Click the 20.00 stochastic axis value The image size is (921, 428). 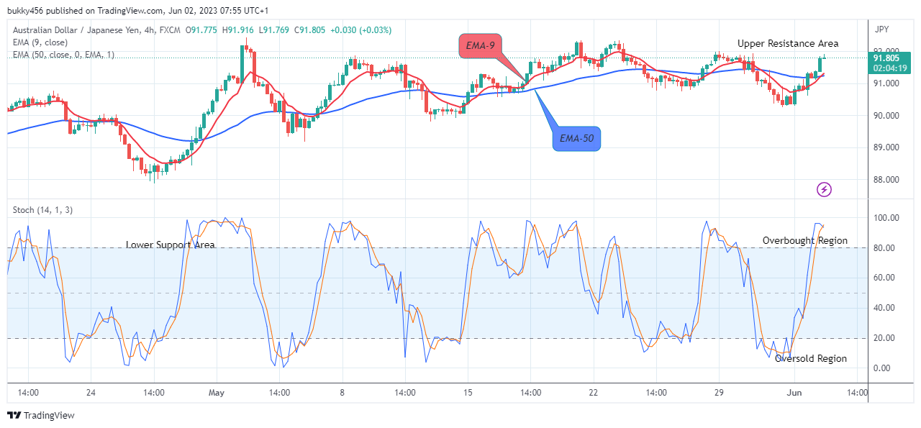point(884,337)
